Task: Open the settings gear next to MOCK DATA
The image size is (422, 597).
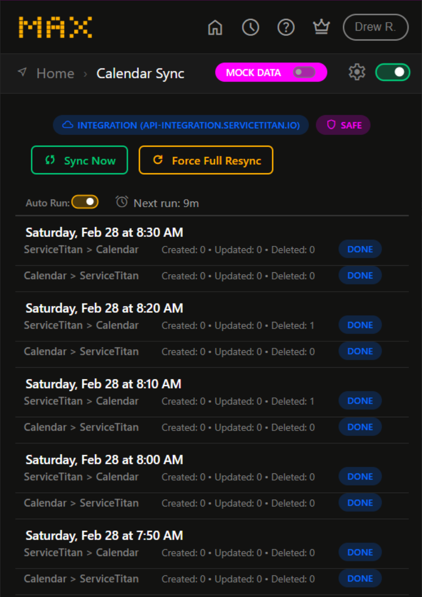Action: tap(357, 72)
